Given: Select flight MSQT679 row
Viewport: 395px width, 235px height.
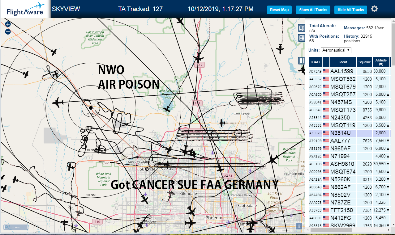Looking at the screenshot, I should (349, 87).
